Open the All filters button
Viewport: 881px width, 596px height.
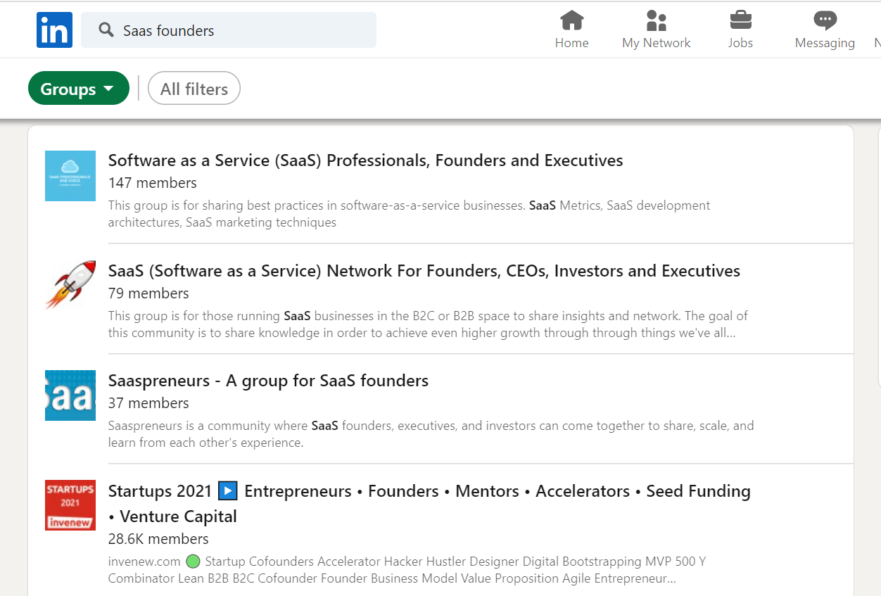point(194,89)
